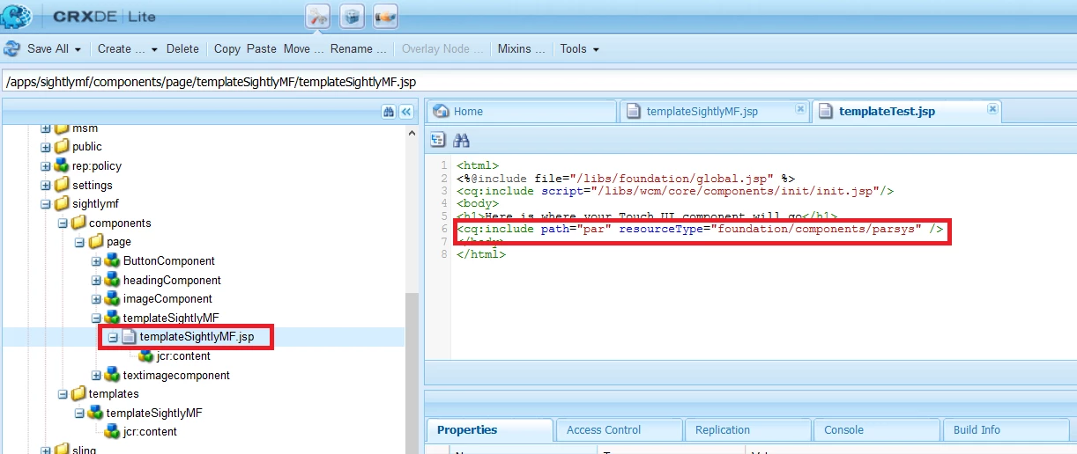Click the refresh icon beside Save All
The width and height of the screenshot is (1077, 454).
[12, 48]
